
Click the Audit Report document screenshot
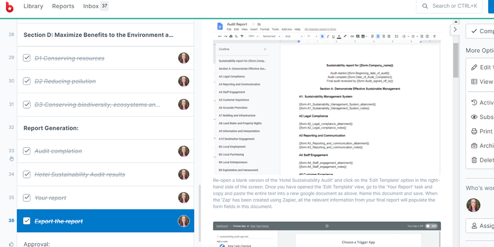point(327,98)
